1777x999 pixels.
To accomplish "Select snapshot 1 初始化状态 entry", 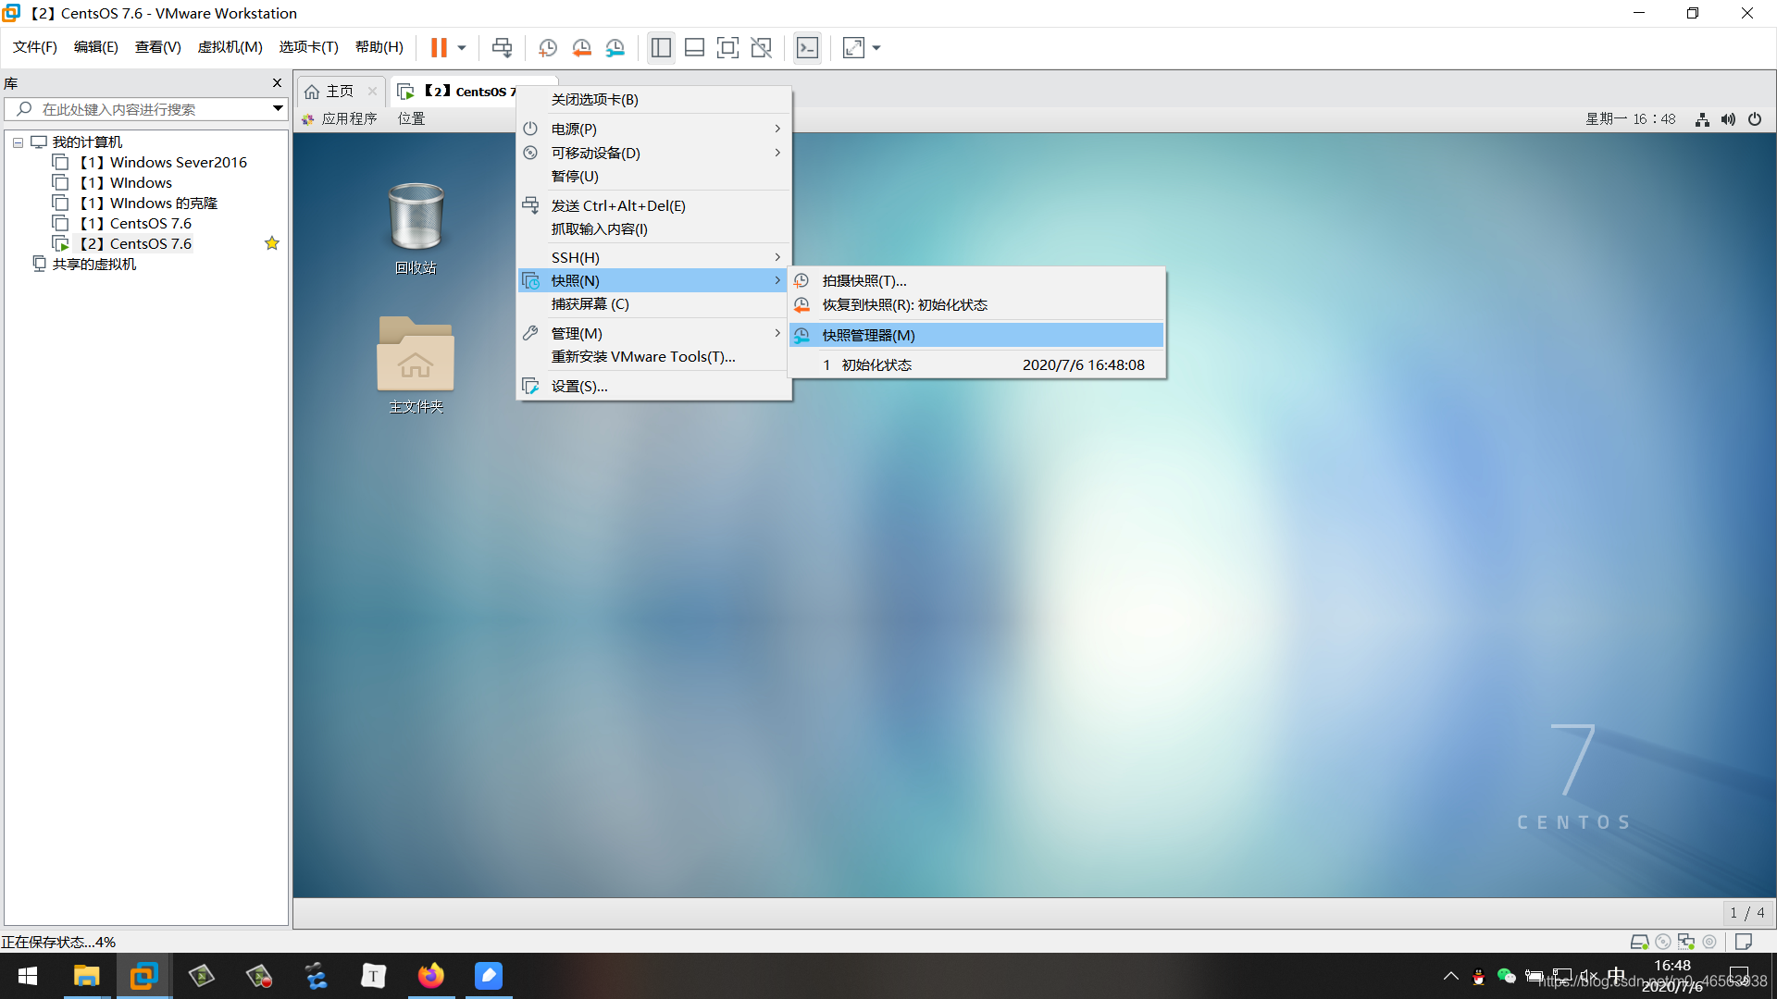I will coord(976,365).
